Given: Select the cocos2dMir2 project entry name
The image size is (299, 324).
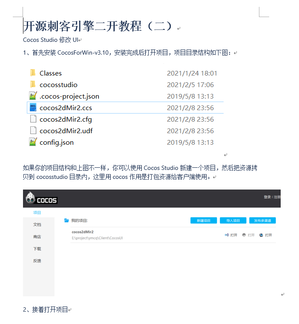Looking at the screenshot, I should point(83,232).
